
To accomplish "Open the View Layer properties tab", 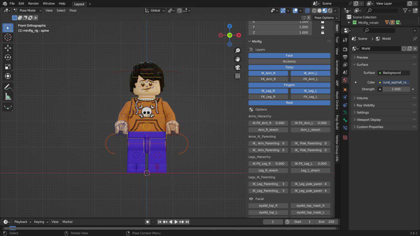I will click(x=345, y=65).
